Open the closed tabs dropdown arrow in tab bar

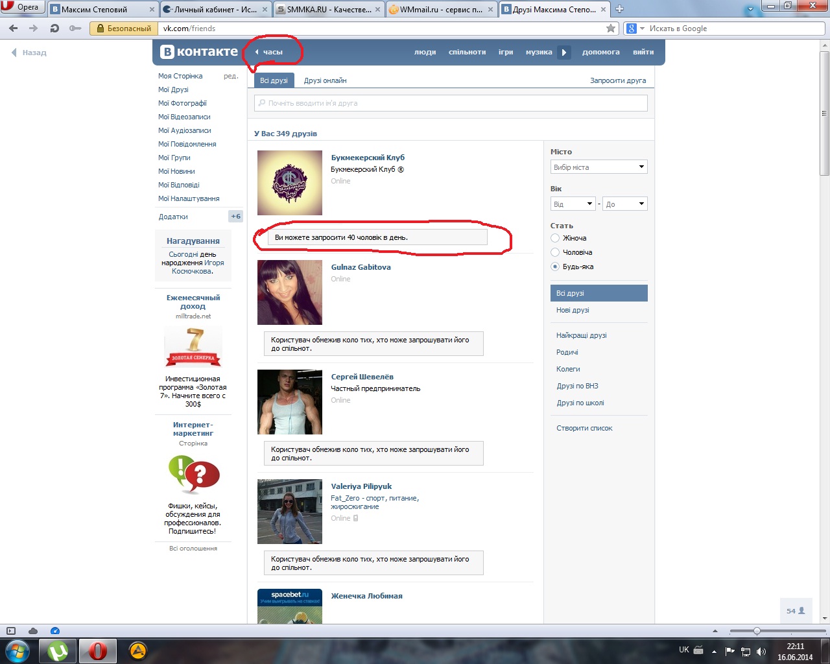tap(750, 9)
